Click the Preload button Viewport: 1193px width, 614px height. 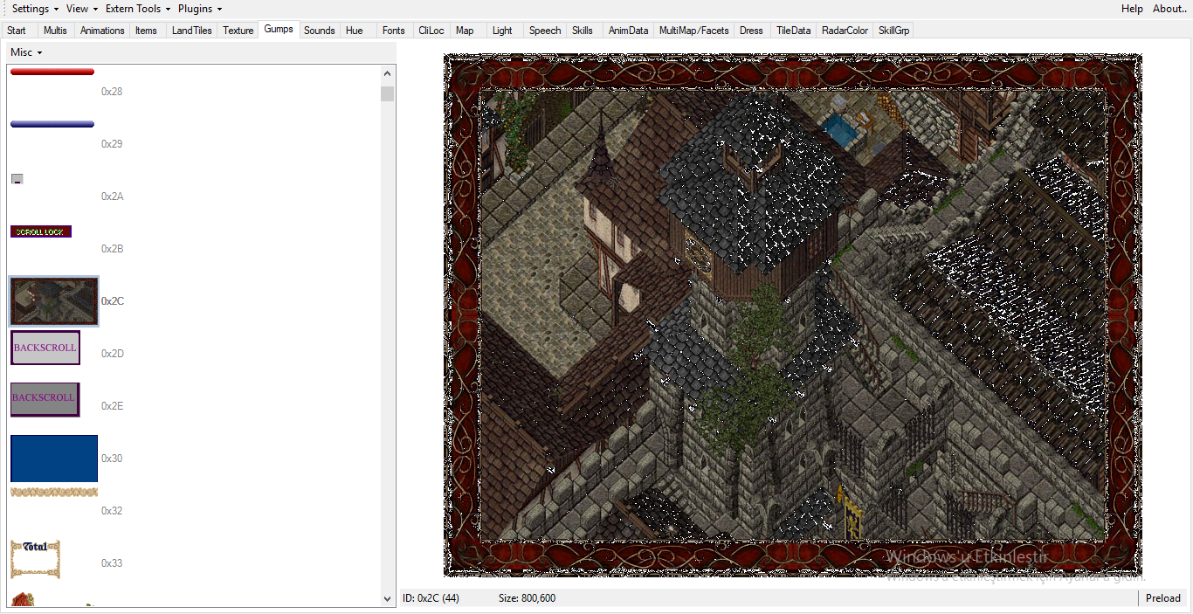pos(1162,598)
